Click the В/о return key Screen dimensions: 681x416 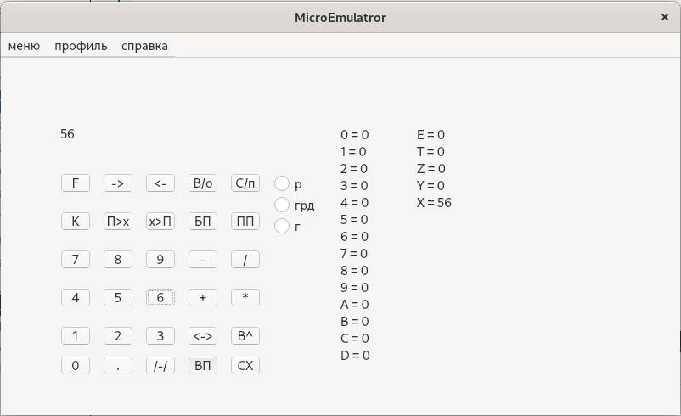click(203, 183)
